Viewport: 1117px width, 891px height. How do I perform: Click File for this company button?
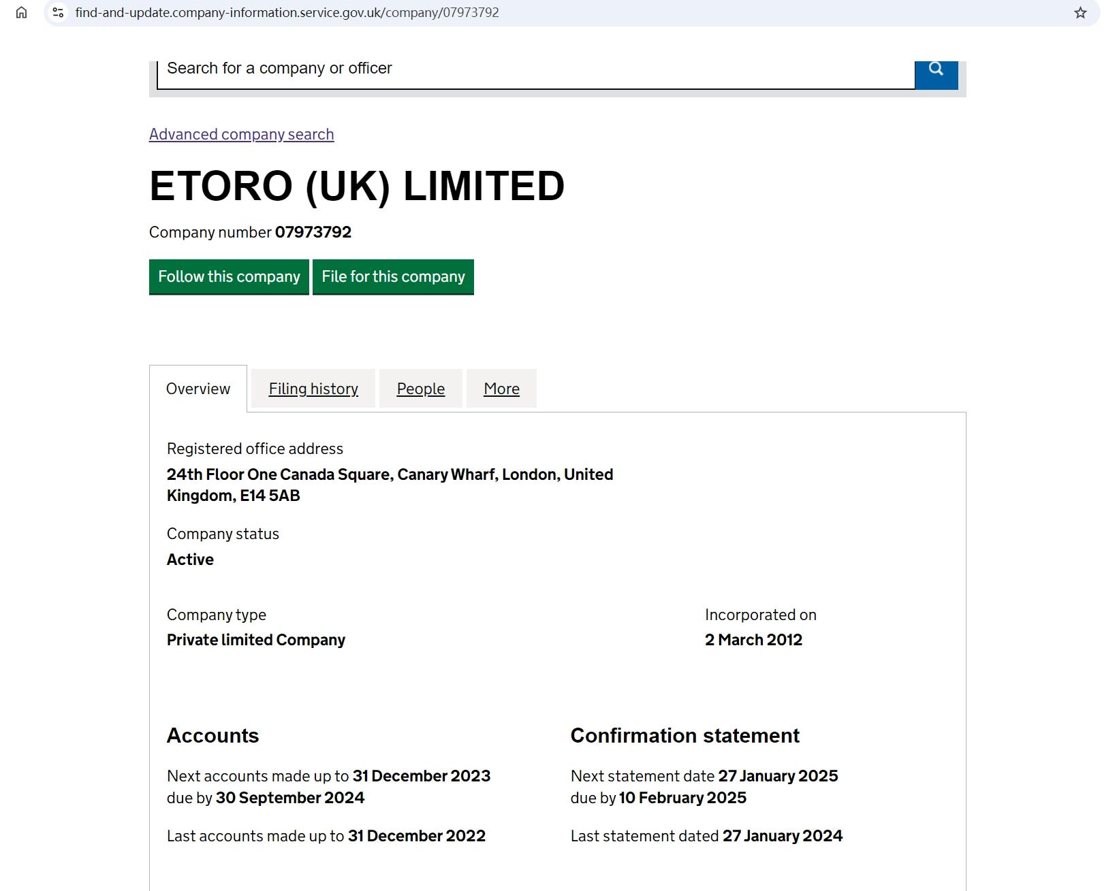pos(393,277)
